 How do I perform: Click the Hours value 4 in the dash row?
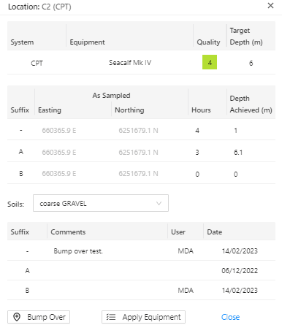click(197, 131)
